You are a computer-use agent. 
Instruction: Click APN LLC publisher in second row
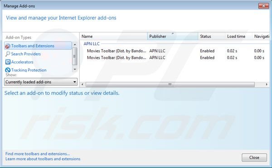click(x=157, y=57)
